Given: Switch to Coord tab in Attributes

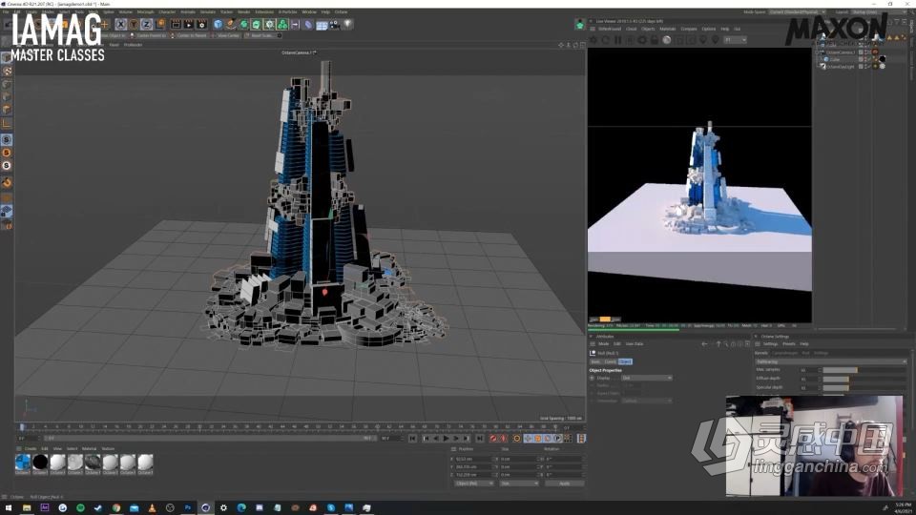Looking at the screenshot, I should [610, 362].
